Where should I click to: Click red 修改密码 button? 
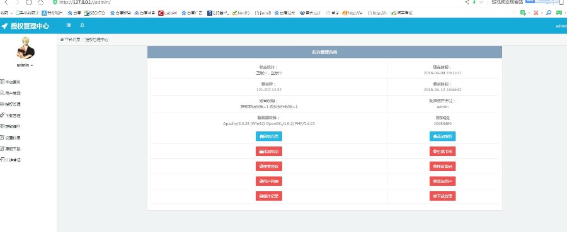pos(443,167)
